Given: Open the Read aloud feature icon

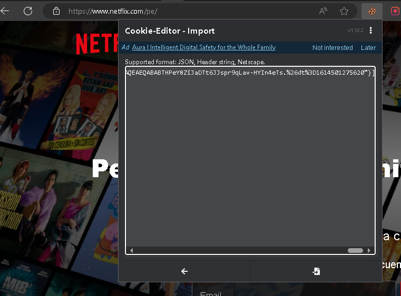Looking at the screenshot, I should tap(323, 11).
